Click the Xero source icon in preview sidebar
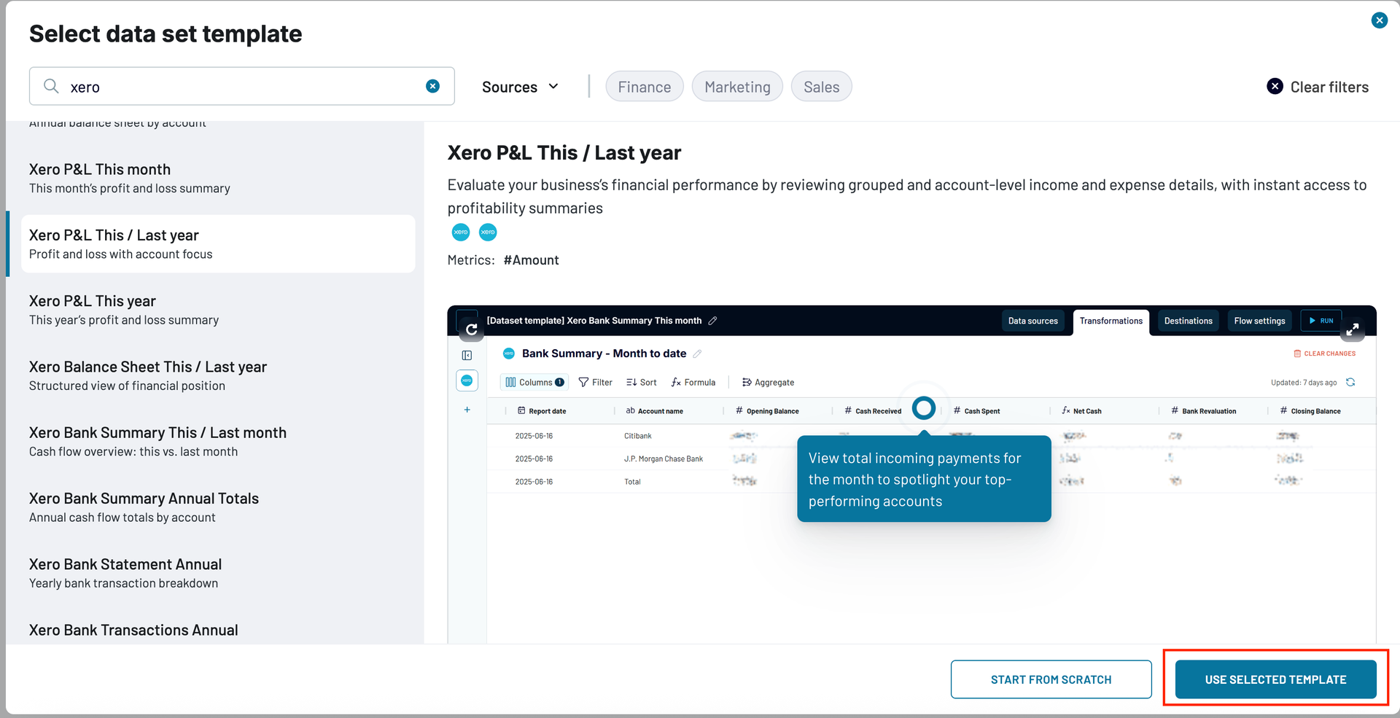The image size is (1400, 718). [x=467, y=381]
